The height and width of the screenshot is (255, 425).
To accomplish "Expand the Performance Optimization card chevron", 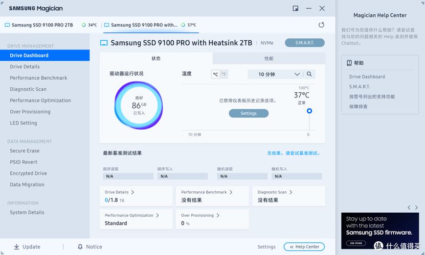I will 157,215.
